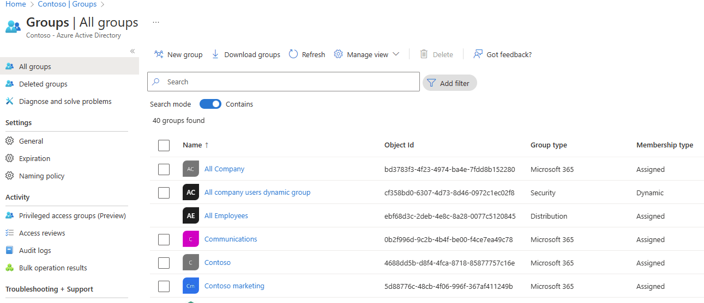This screenshot has height=303, width=704.
Task: Click the Distribution group type cell
Action: (x=549, y=216)
